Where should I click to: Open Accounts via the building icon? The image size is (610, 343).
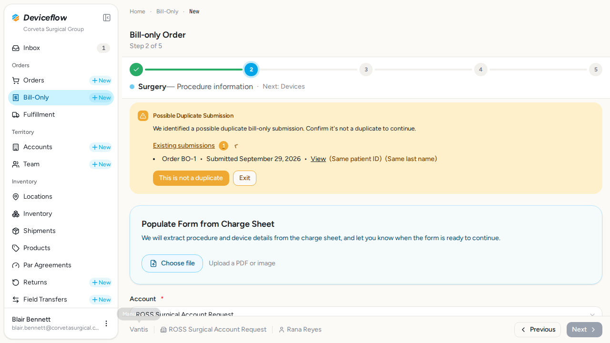click(x=16, y=147)
